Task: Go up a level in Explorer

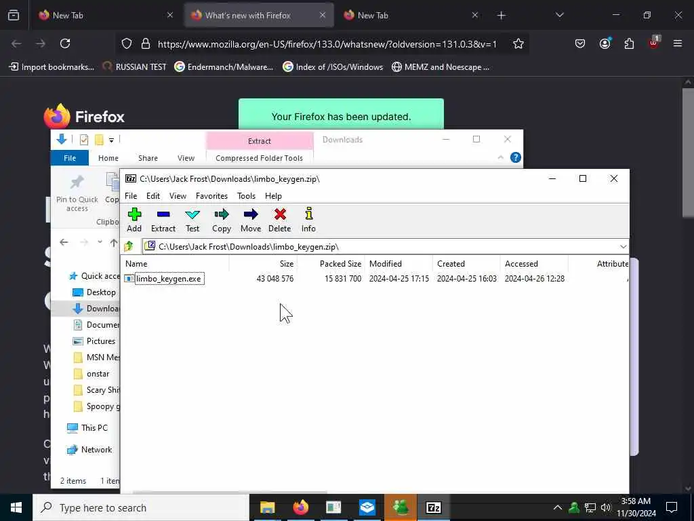Action: pos(114,242)
